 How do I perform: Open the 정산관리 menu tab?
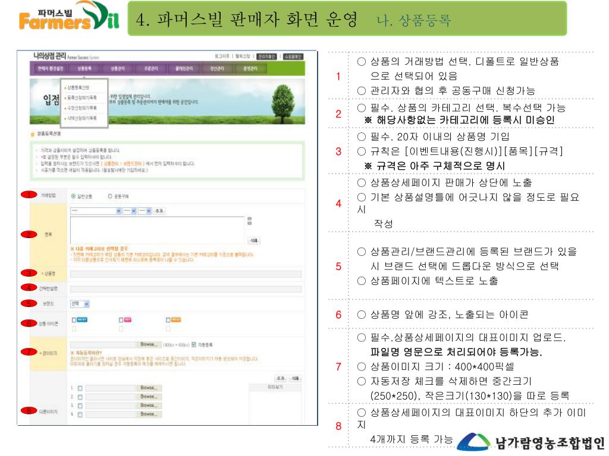pyautogui.click(x=217, y=69)
